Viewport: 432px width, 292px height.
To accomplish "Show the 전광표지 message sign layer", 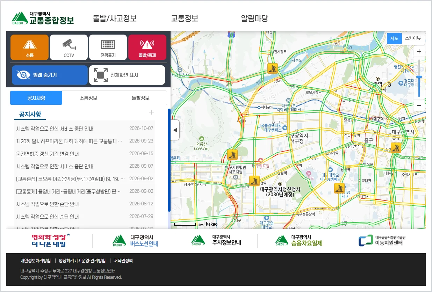I will [x=108, y=47].
